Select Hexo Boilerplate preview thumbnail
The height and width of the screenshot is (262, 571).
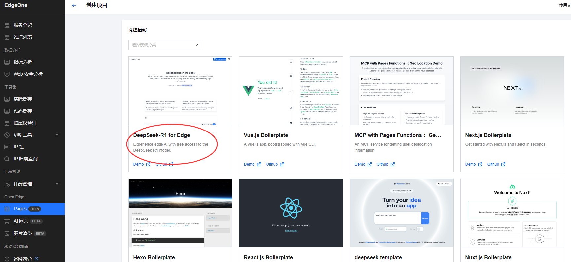click(x=180, y=213)
